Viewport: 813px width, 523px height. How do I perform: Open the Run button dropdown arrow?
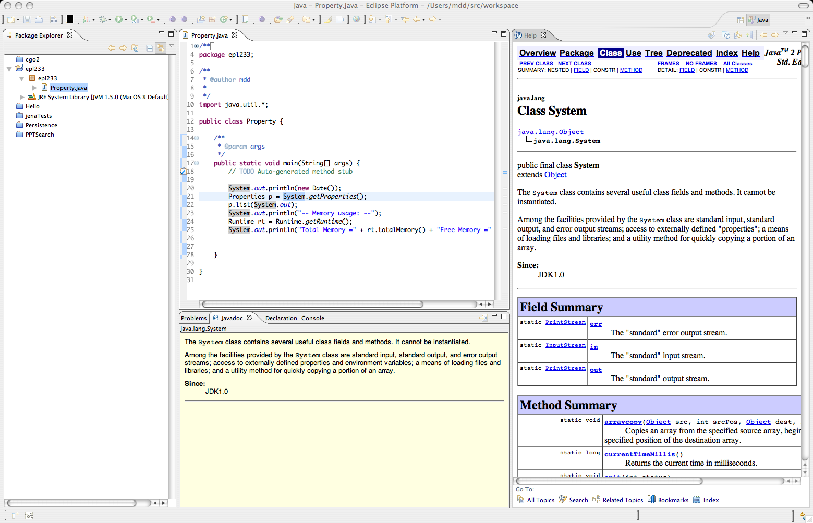pyautogui.click(x=126, y=20)
